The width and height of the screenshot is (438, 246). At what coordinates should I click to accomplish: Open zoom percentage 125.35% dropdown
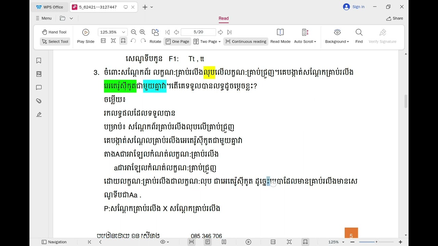tap(124, 32)
